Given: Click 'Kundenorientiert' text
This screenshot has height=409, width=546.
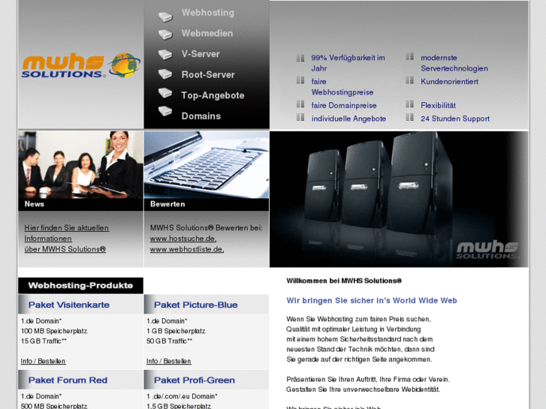Looking at the screenshot, I should 449,82.
